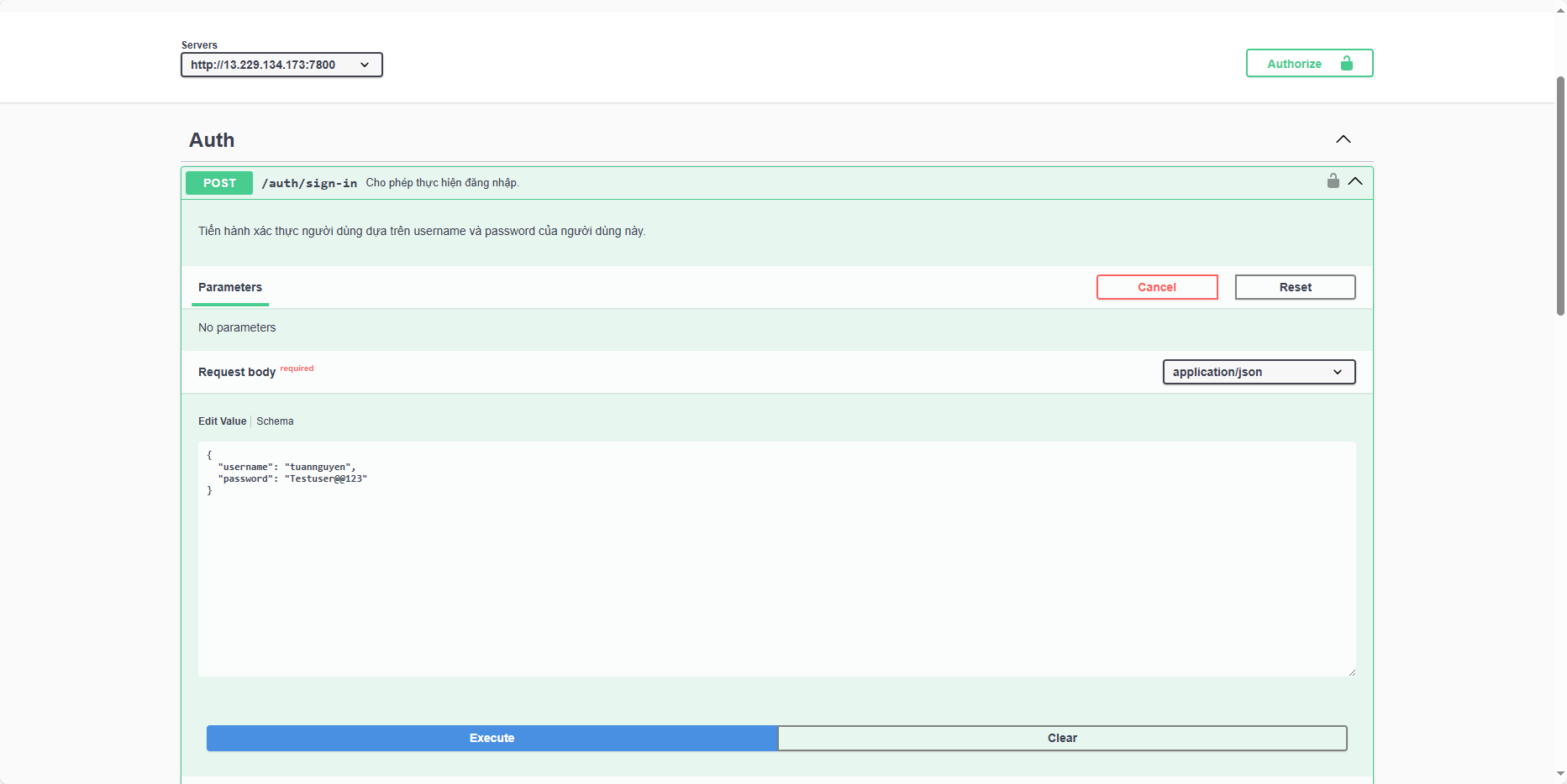Click the Clear button
The width and height of the screenshot is (1567, 784).
tap(1062, 738)
